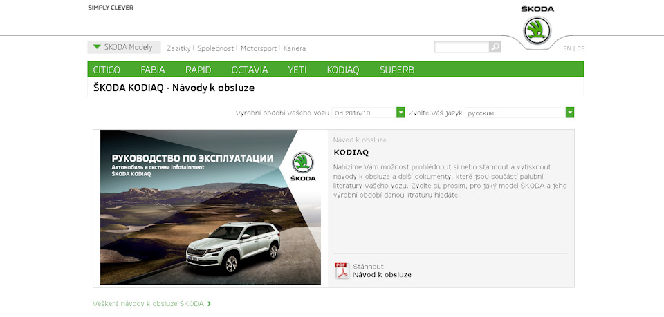Open Veškeré návody k obsluze ŠKODA link
Viewport: 664px width, 317px height.
148,303
